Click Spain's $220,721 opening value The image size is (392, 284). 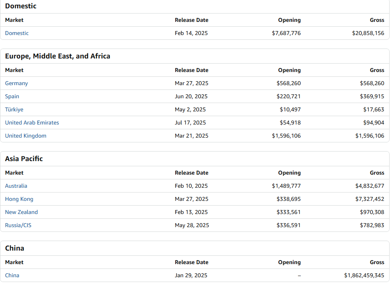tap(288, 96)
